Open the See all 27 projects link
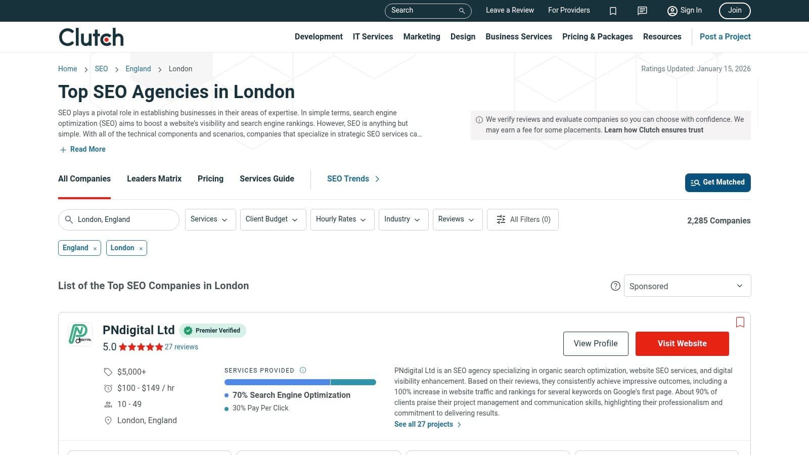The width and height of the screenshot is (809, 455). pyautogui.click(x=424, y=424)
